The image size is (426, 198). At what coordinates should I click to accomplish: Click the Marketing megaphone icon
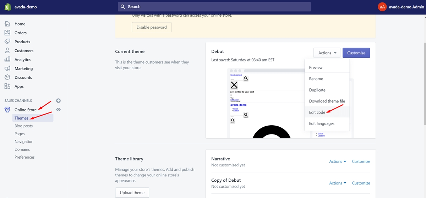[x=7, y=68]
